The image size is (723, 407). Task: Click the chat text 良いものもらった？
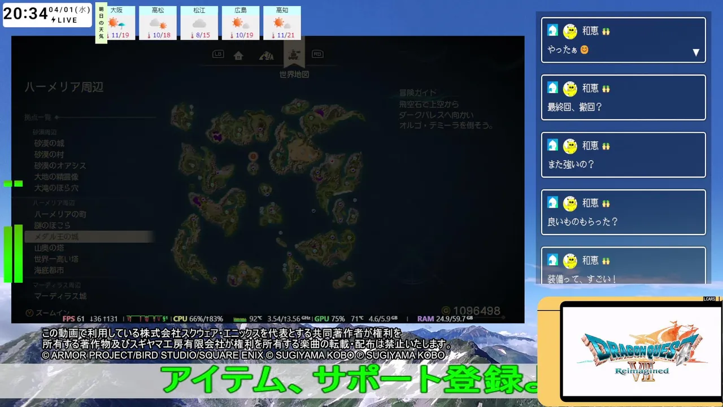point(583,222)
